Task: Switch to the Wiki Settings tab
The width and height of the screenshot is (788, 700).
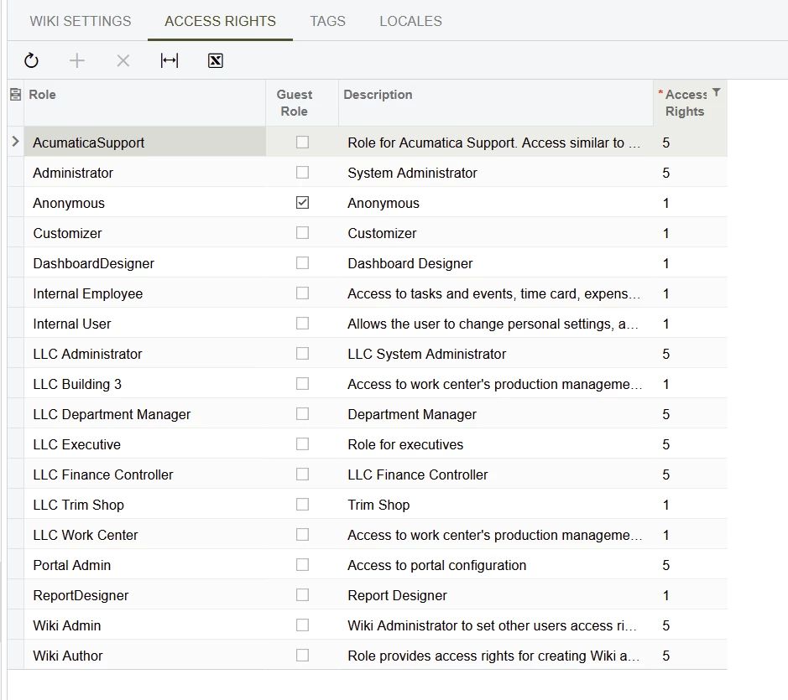Action: pyautogui.click(x=81, y=21)
